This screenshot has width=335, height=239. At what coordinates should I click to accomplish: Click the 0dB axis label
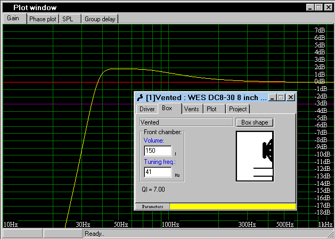tap(320, 81)
